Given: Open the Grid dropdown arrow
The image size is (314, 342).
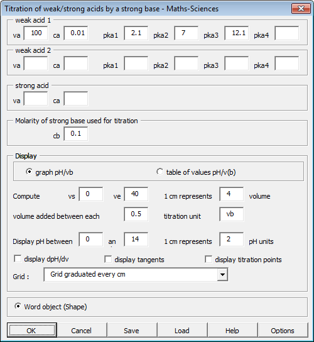Looking at the screenshot, I should pyautogui.click(x=222, y=274).
